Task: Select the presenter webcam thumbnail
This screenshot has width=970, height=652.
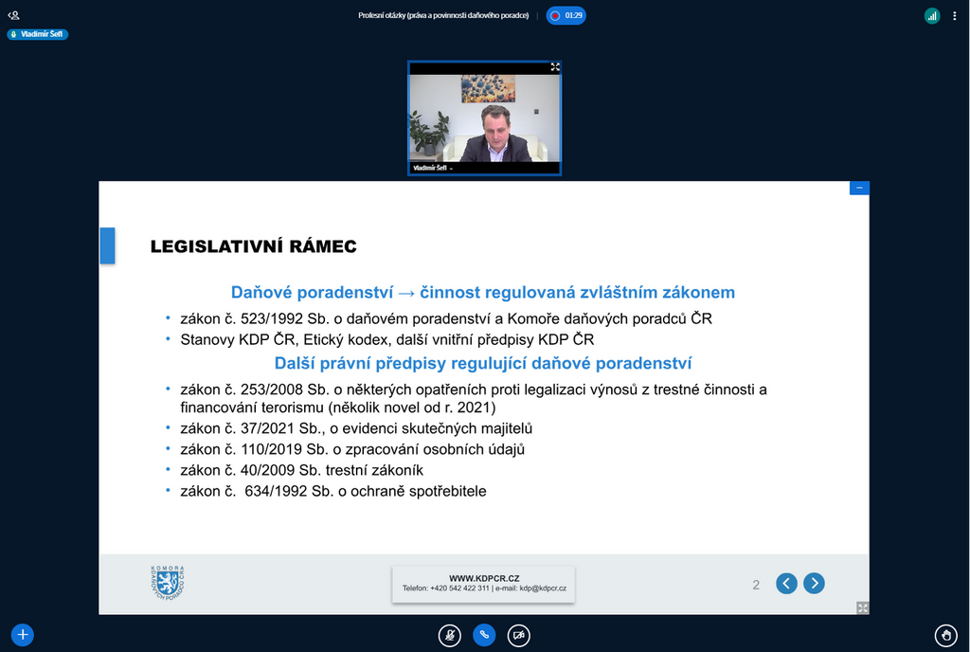Action: 484,118
